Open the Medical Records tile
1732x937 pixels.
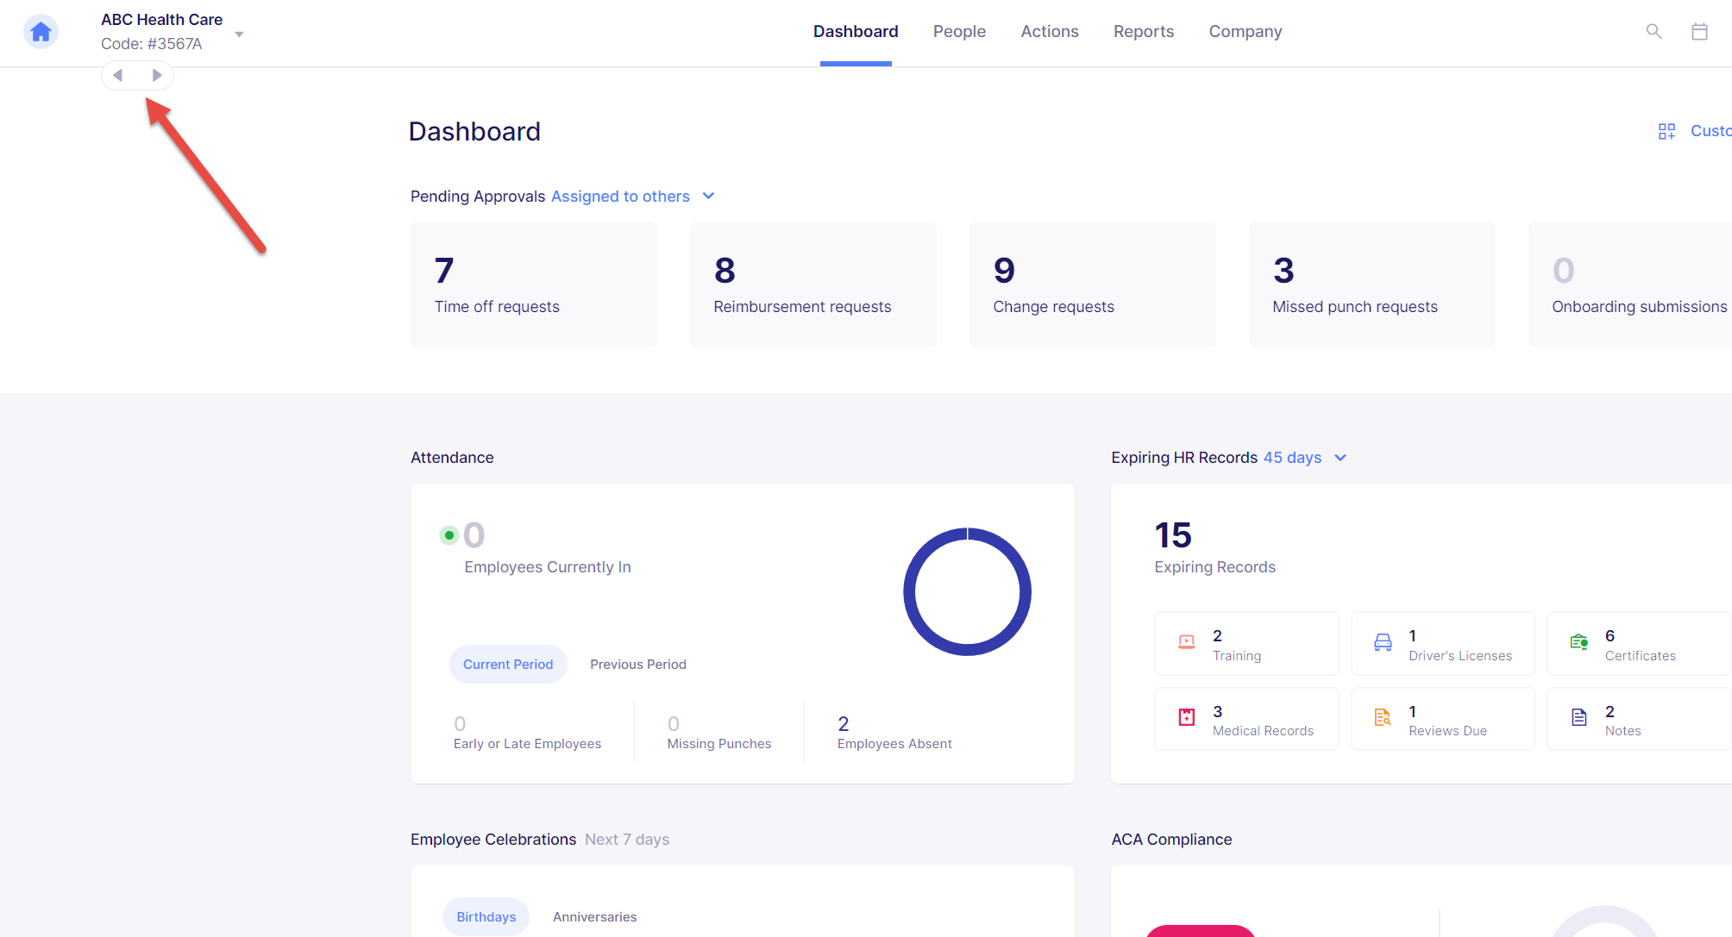(1246, 719)
